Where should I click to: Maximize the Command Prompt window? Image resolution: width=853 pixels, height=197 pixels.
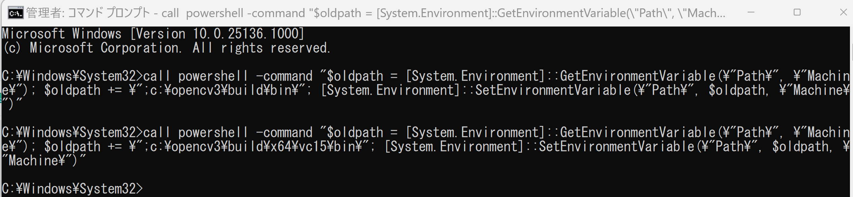[797, 13]
